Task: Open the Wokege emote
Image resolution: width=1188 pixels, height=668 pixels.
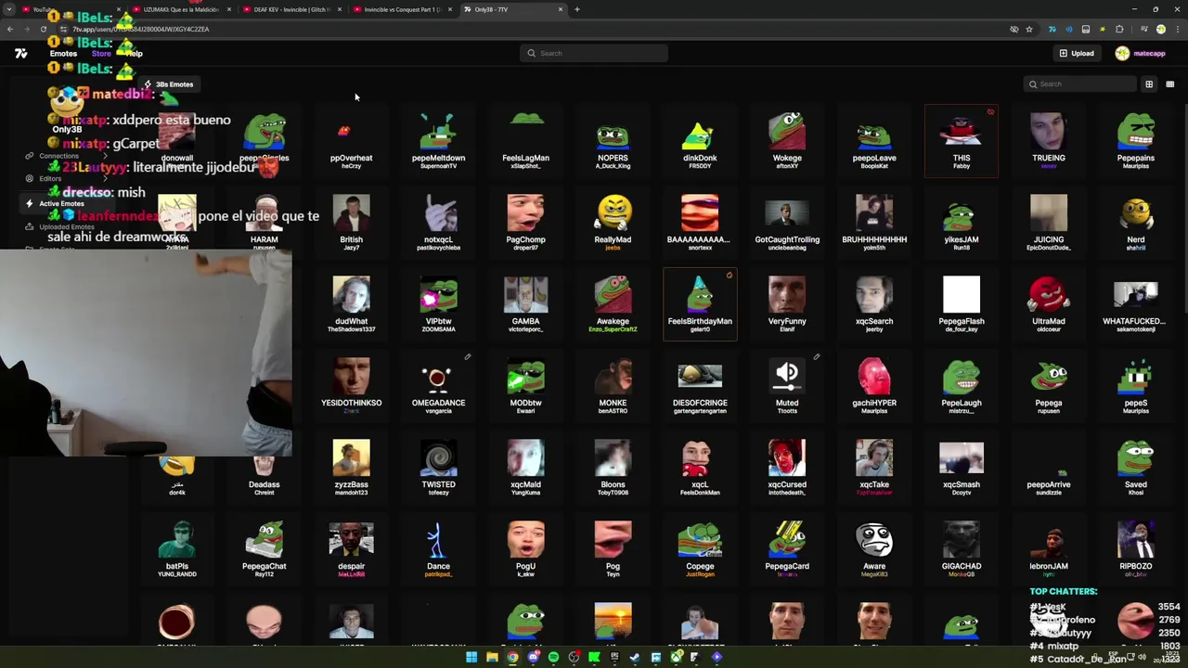Action: [x=787, y=141]
